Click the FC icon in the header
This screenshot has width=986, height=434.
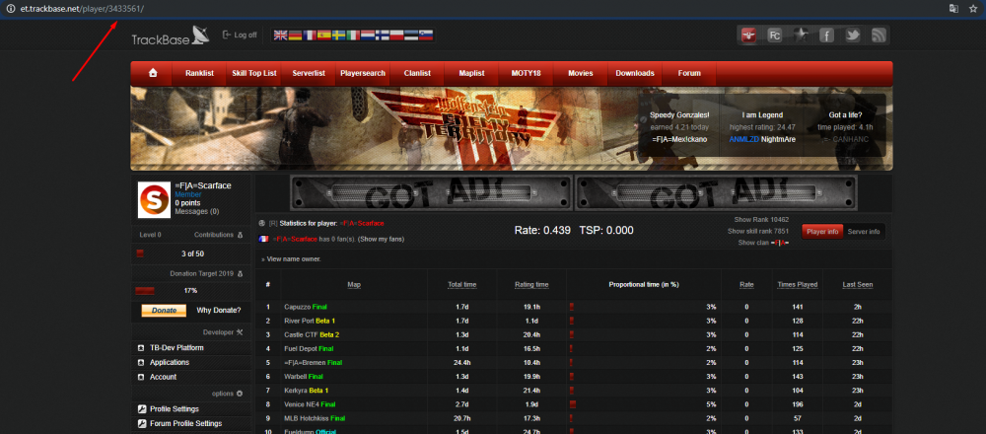click(775, 36)
